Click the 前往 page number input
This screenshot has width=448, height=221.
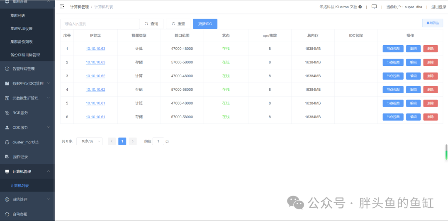tap(158, 141)
